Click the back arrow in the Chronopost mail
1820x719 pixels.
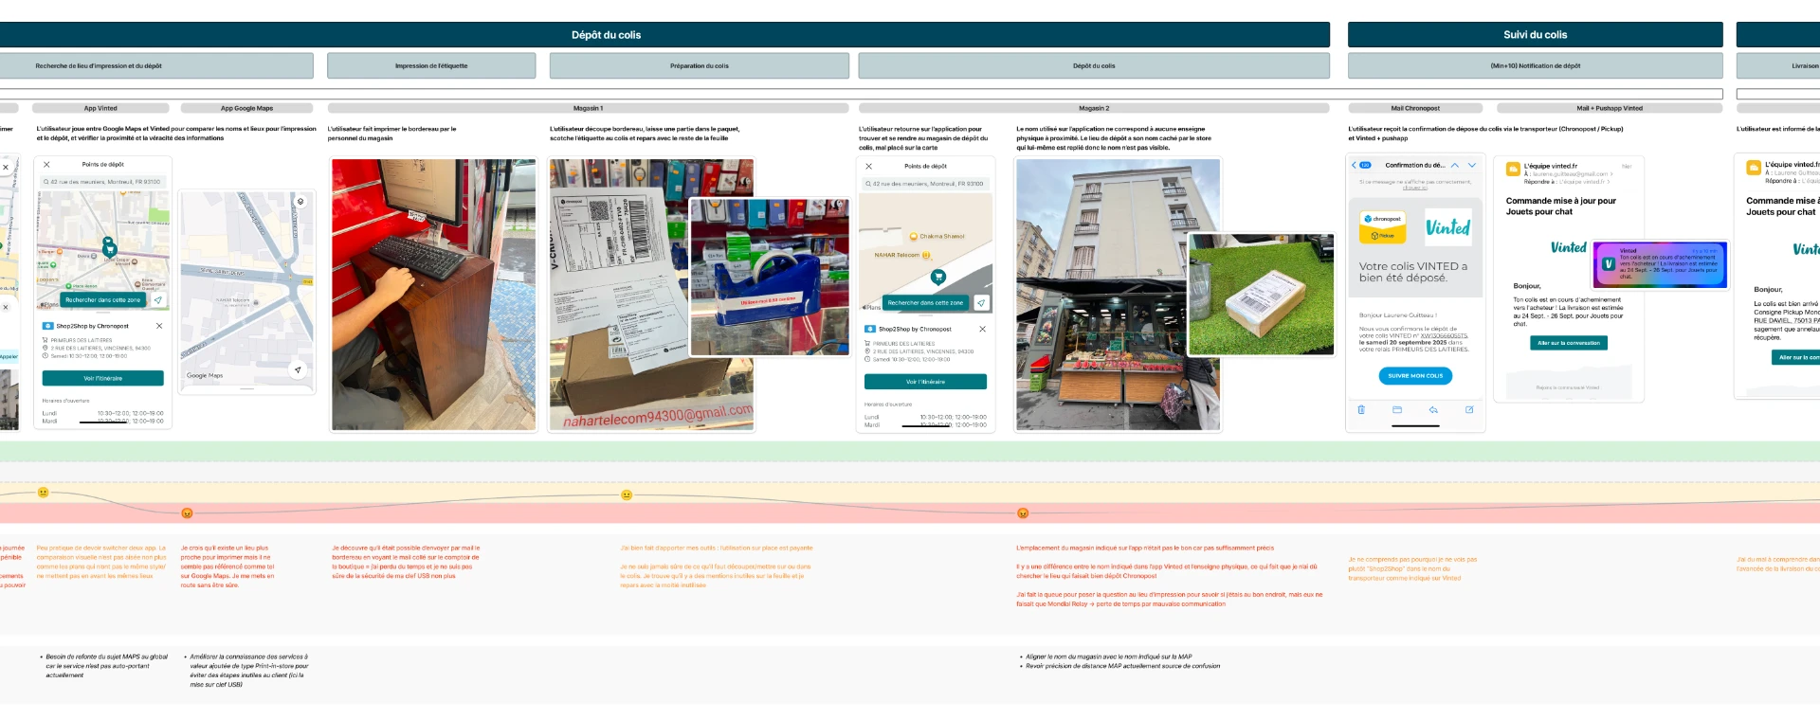[x=1355, y=165]
